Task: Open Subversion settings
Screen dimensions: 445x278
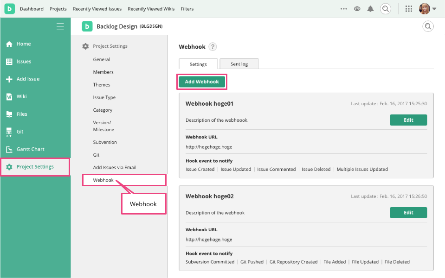Action: point(105,142)
